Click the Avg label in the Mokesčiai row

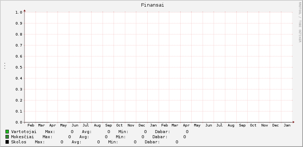[x=84, y=137]
